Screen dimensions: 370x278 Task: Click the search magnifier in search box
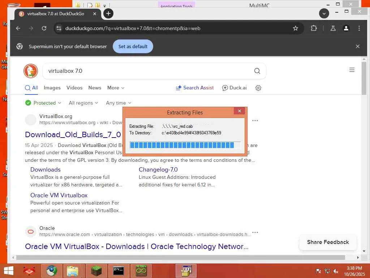coord(257,71)
